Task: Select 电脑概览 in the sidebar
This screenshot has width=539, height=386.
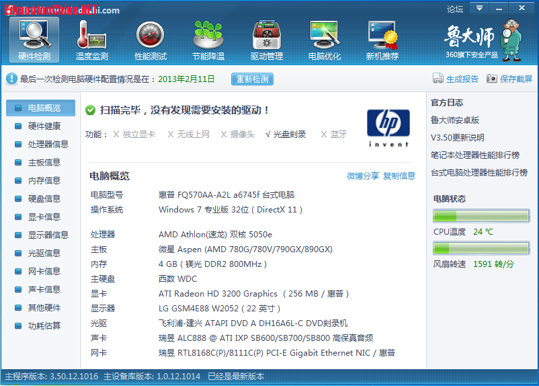Action: coord(40,108)
